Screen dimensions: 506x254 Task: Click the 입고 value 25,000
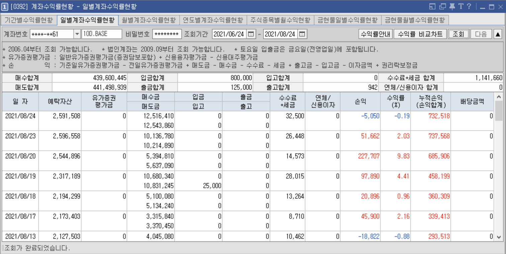click(x=212, y=186)
